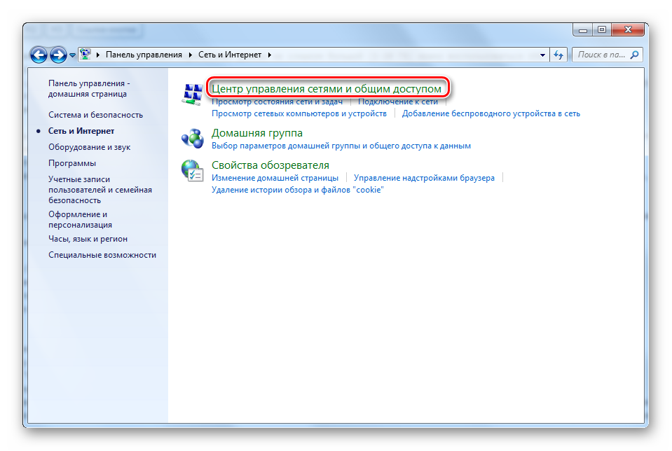
Task: Click the Internet Options globe icon
Action: pyautogui.click(x=192, y=170)
